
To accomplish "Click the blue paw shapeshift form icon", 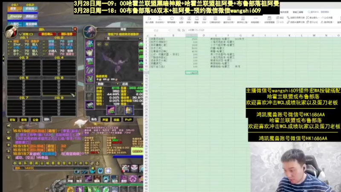I will coord(100,171).
